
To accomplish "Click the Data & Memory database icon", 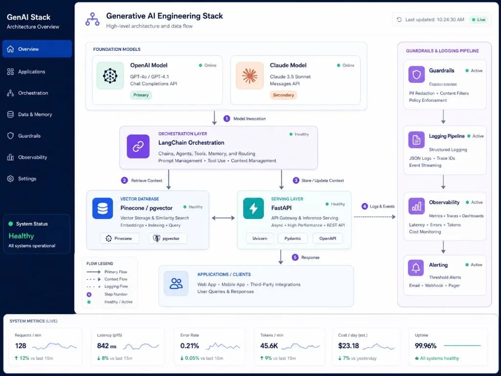I will click(x=11, y=115).
